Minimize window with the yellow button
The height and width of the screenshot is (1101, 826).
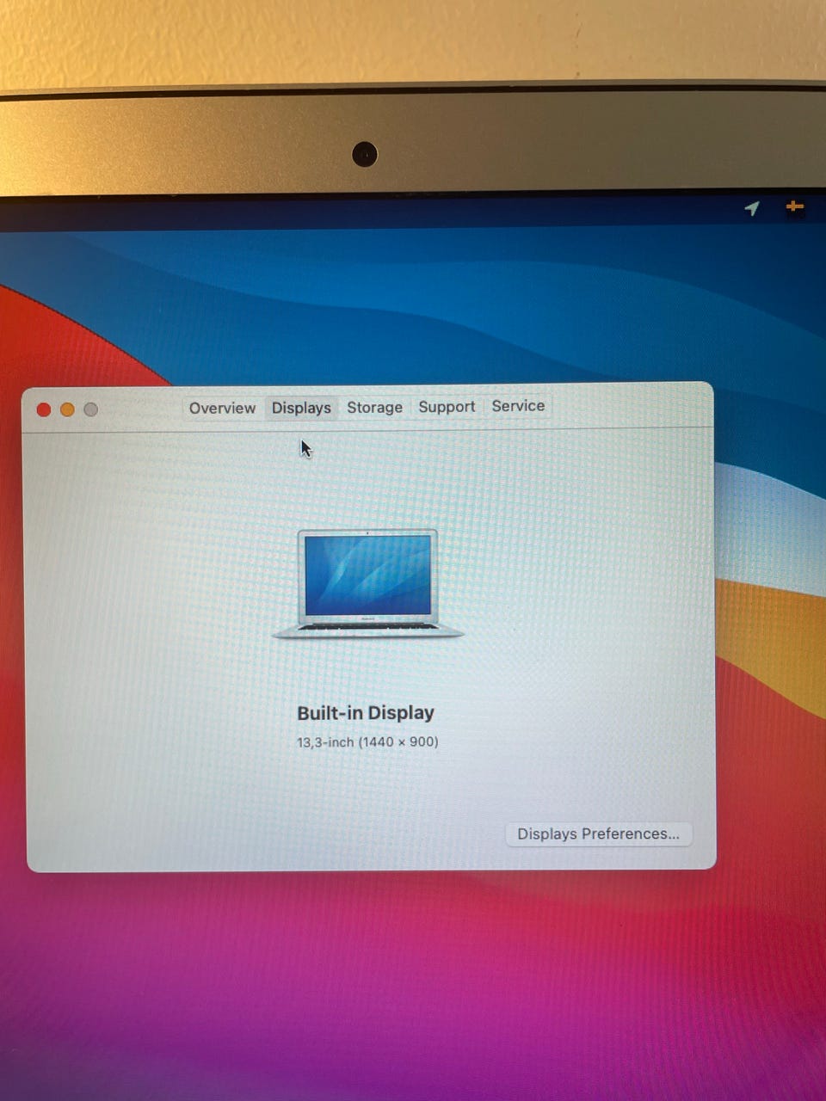pos(67,409)
